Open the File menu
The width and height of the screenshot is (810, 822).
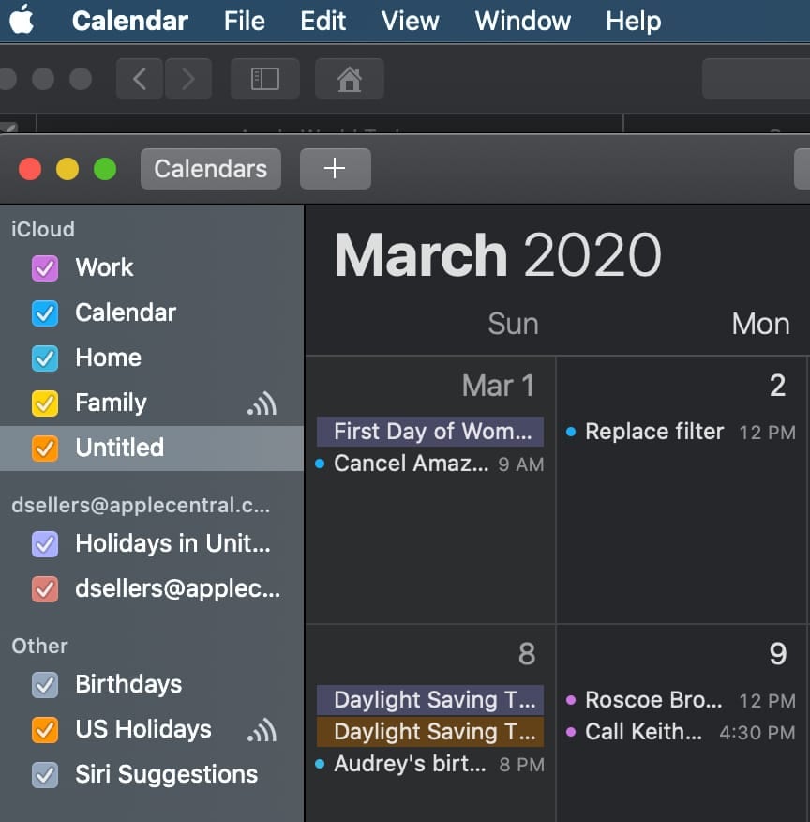click(244, 21)
